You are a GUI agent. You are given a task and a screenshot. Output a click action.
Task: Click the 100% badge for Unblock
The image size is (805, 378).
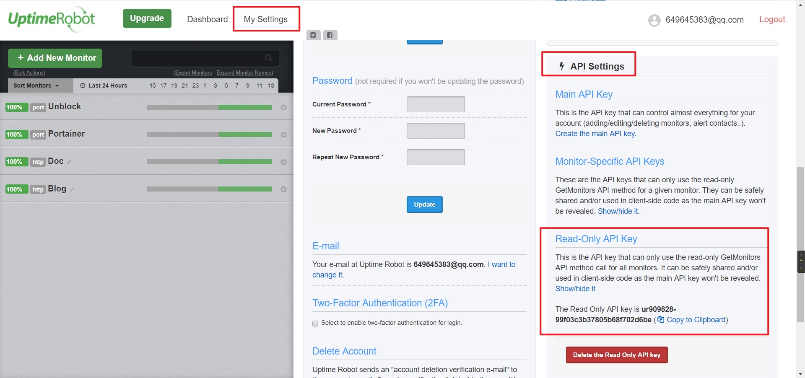pos(17,107)
